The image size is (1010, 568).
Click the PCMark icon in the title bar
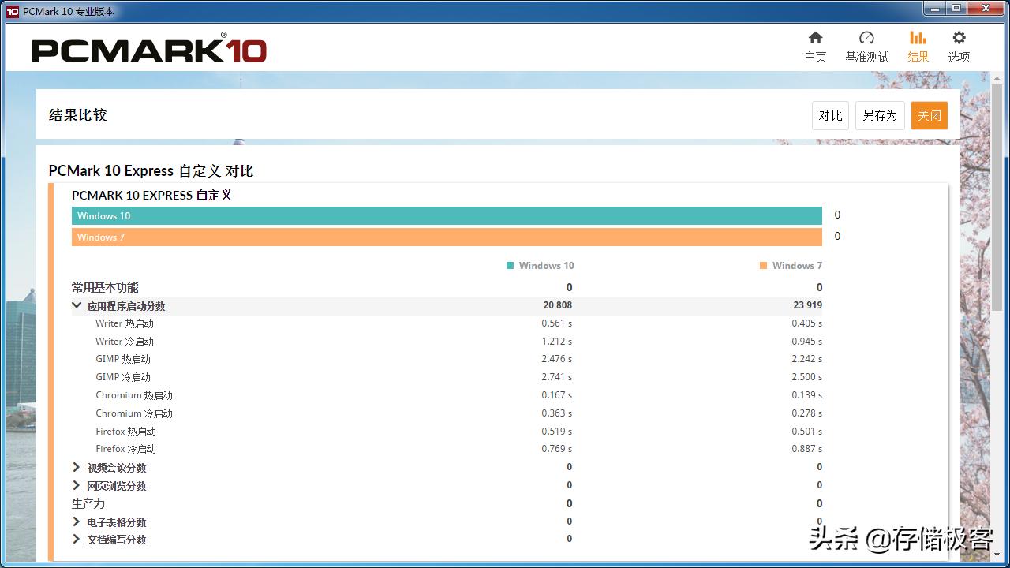pos(11,10)
